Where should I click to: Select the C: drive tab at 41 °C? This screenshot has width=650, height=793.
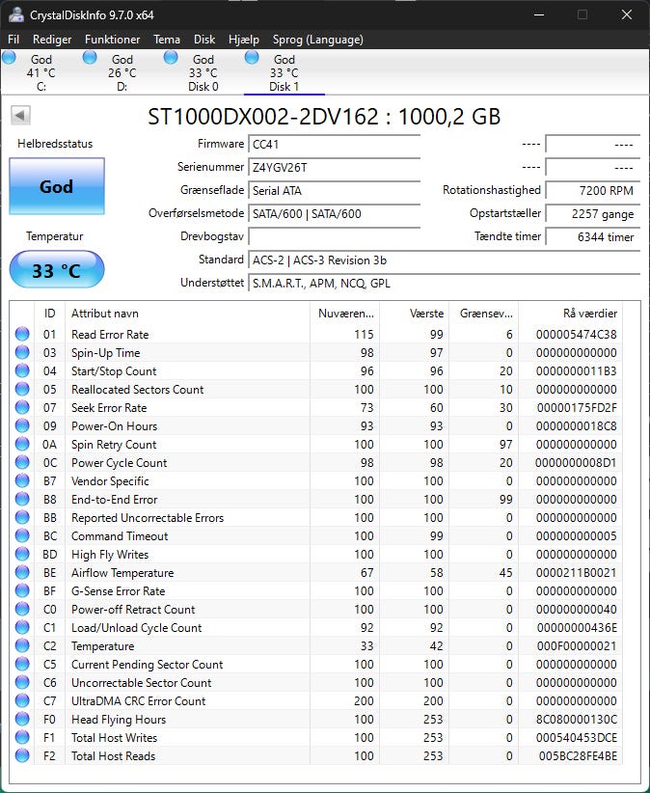[x=41, y=72]
